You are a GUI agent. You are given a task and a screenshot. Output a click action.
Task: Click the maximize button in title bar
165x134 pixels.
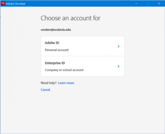[x=148, y=4]
